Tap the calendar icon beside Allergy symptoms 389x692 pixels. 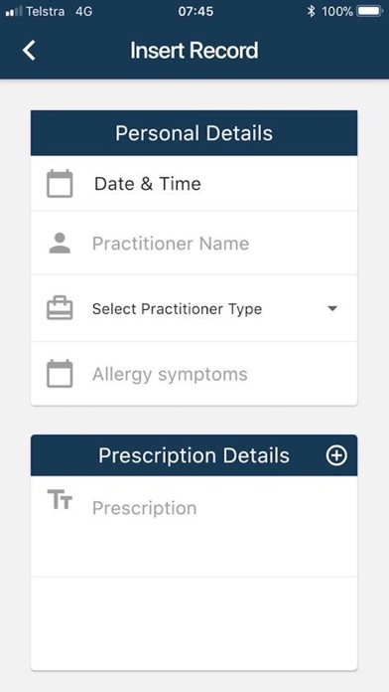[x=60, y=374]
